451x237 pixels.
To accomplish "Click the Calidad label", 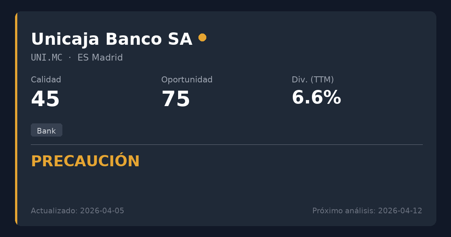I will (46, 80).
